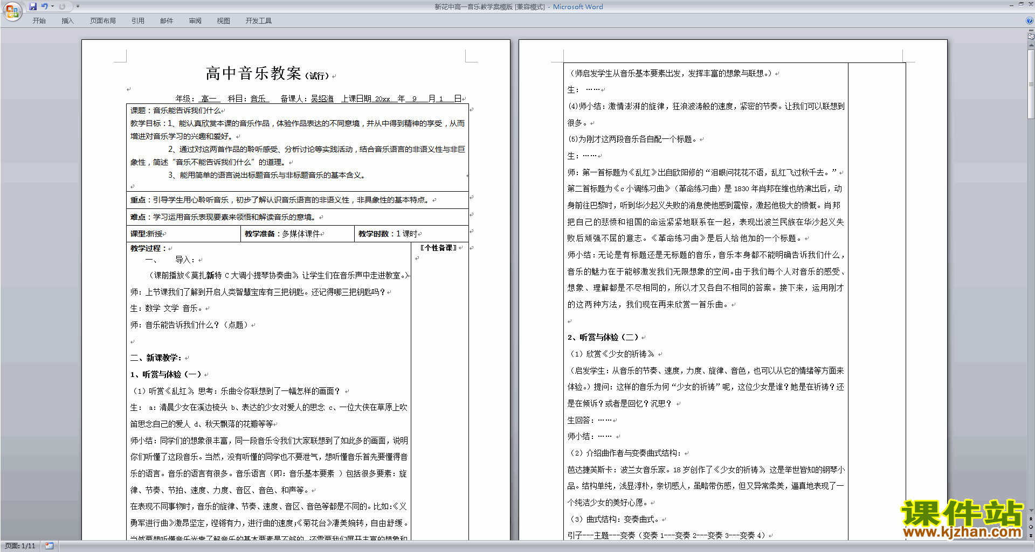Click the 重点 row in the table
Screen dimensions: 1035x552
click(298, 200)
